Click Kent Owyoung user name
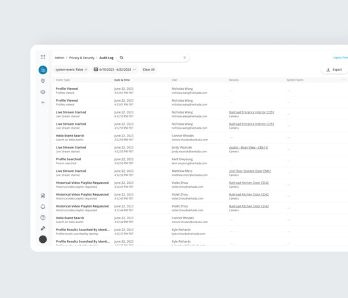Screen dimensions: 348x298 [183, 159]
